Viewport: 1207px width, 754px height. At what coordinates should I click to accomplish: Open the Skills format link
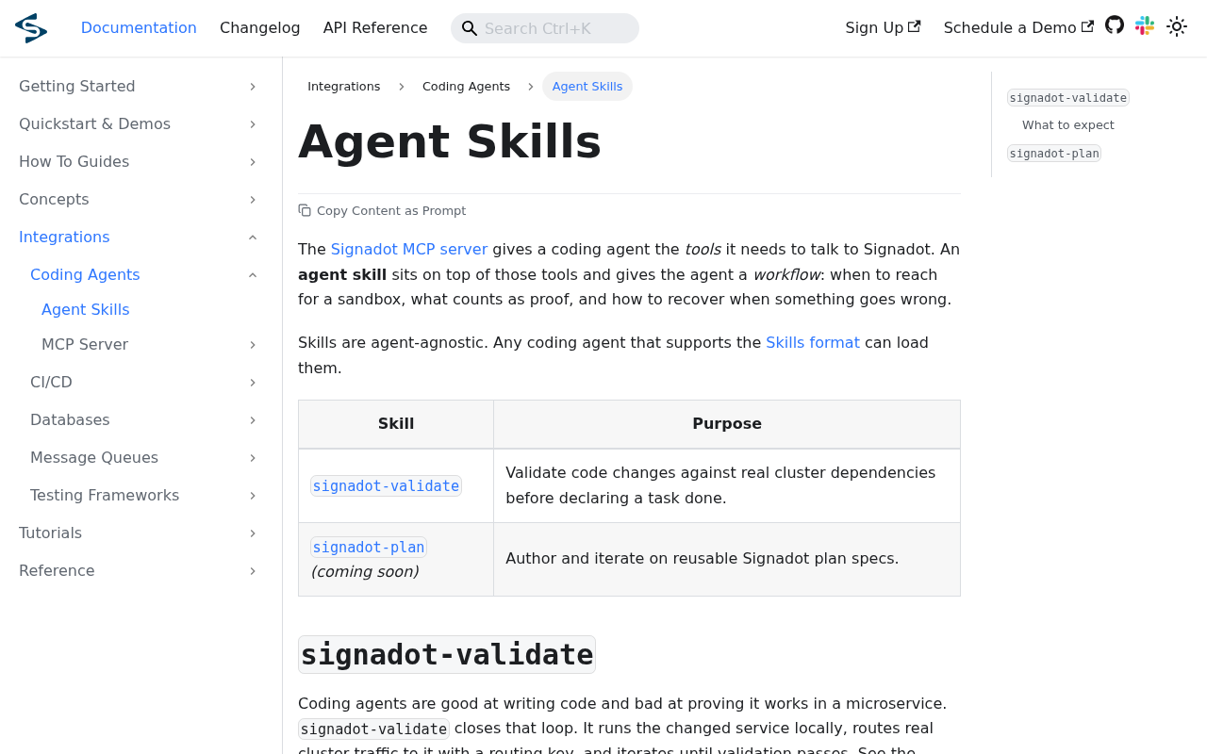click(813, 343)
